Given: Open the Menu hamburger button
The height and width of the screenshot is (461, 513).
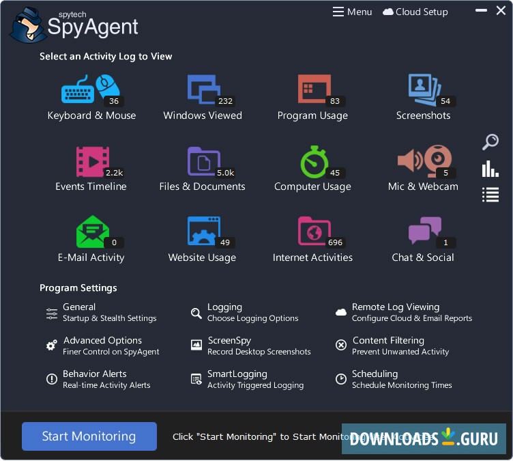Looking at the screenshot, I should point(352,12).
